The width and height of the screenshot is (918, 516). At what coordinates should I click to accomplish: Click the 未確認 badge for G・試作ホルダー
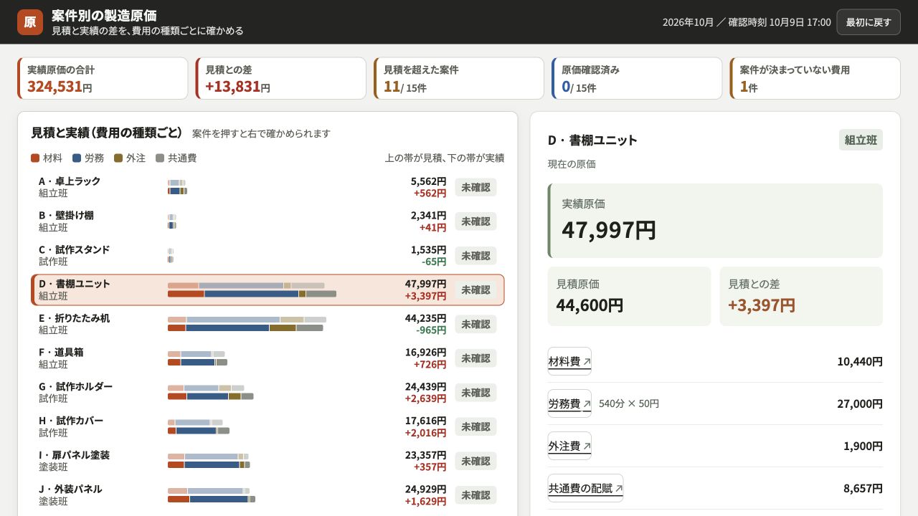click(475, 393)
